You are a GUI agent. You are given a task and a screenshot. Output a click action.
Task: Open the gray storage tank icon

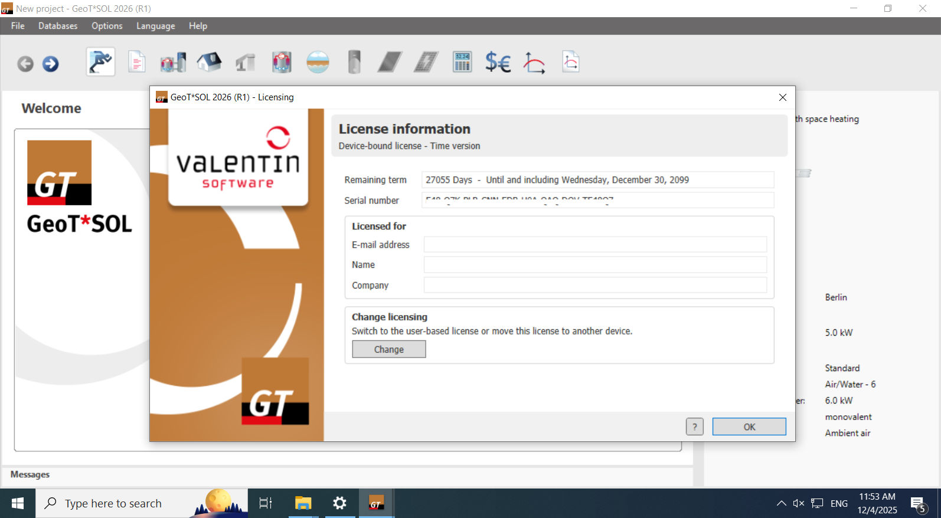[354, 62]
